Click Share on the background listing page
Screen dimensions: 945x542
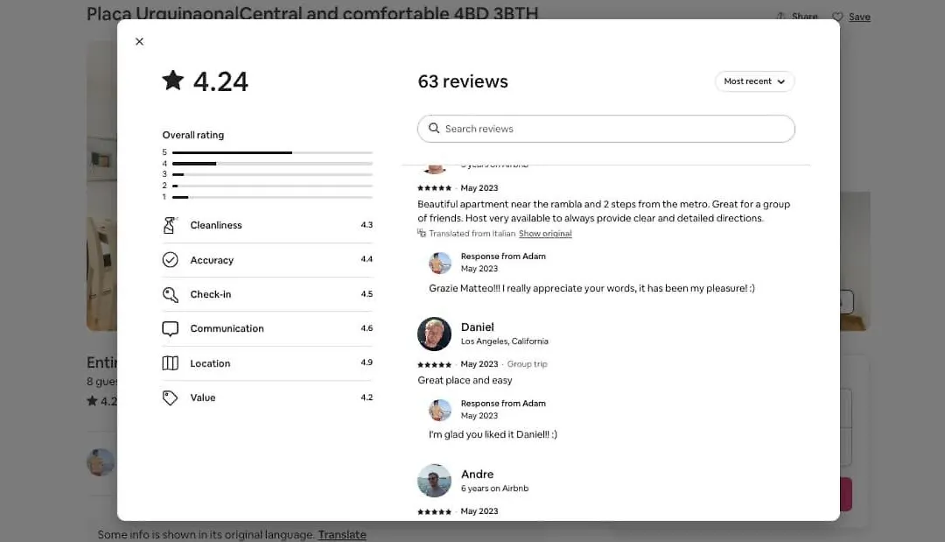805,17
